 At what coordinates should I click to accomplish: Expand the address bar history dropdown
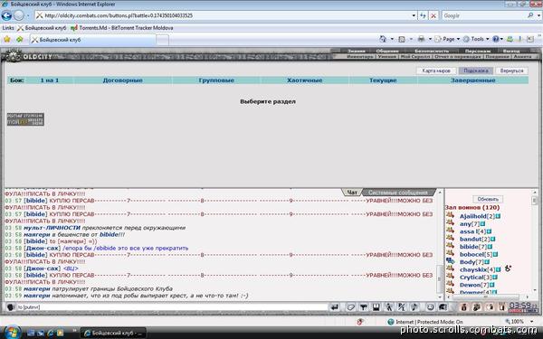click(x=414, y=15)
